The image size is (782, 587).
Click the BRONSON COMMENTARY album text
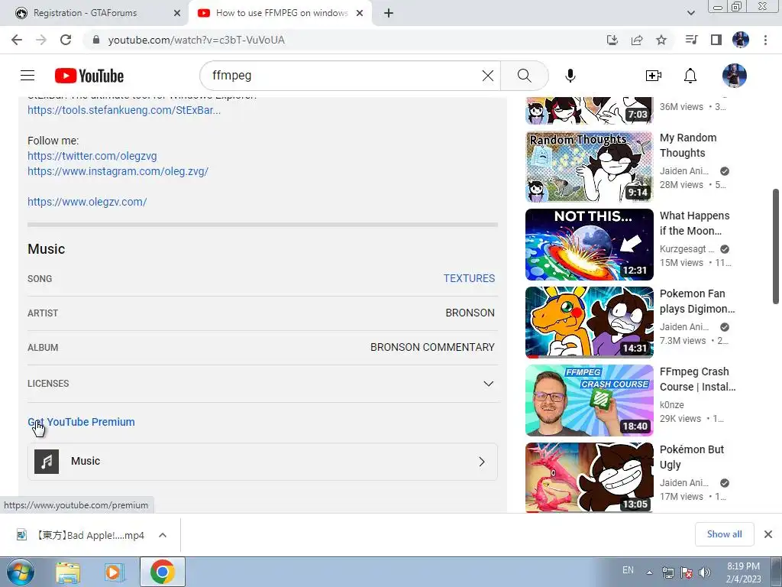point(432,347)
